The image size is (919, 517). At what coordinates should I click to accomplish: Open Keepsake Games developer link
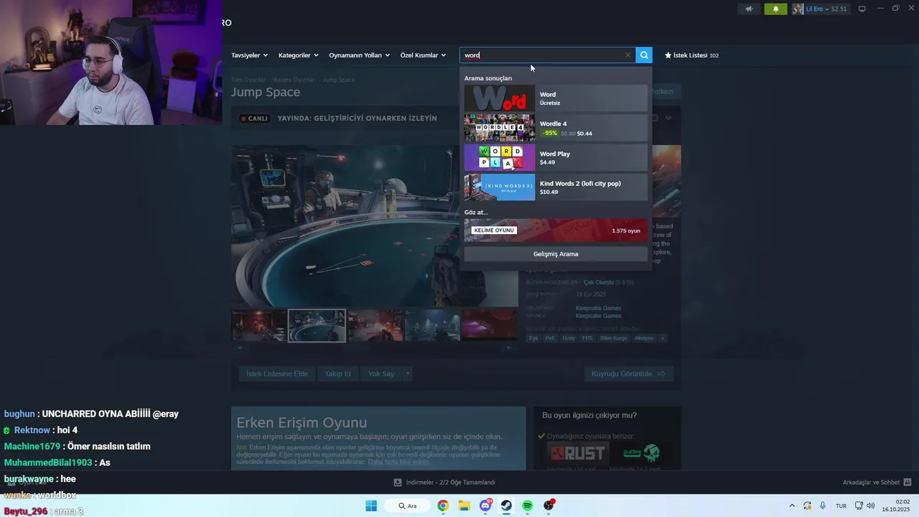(598, 308)
